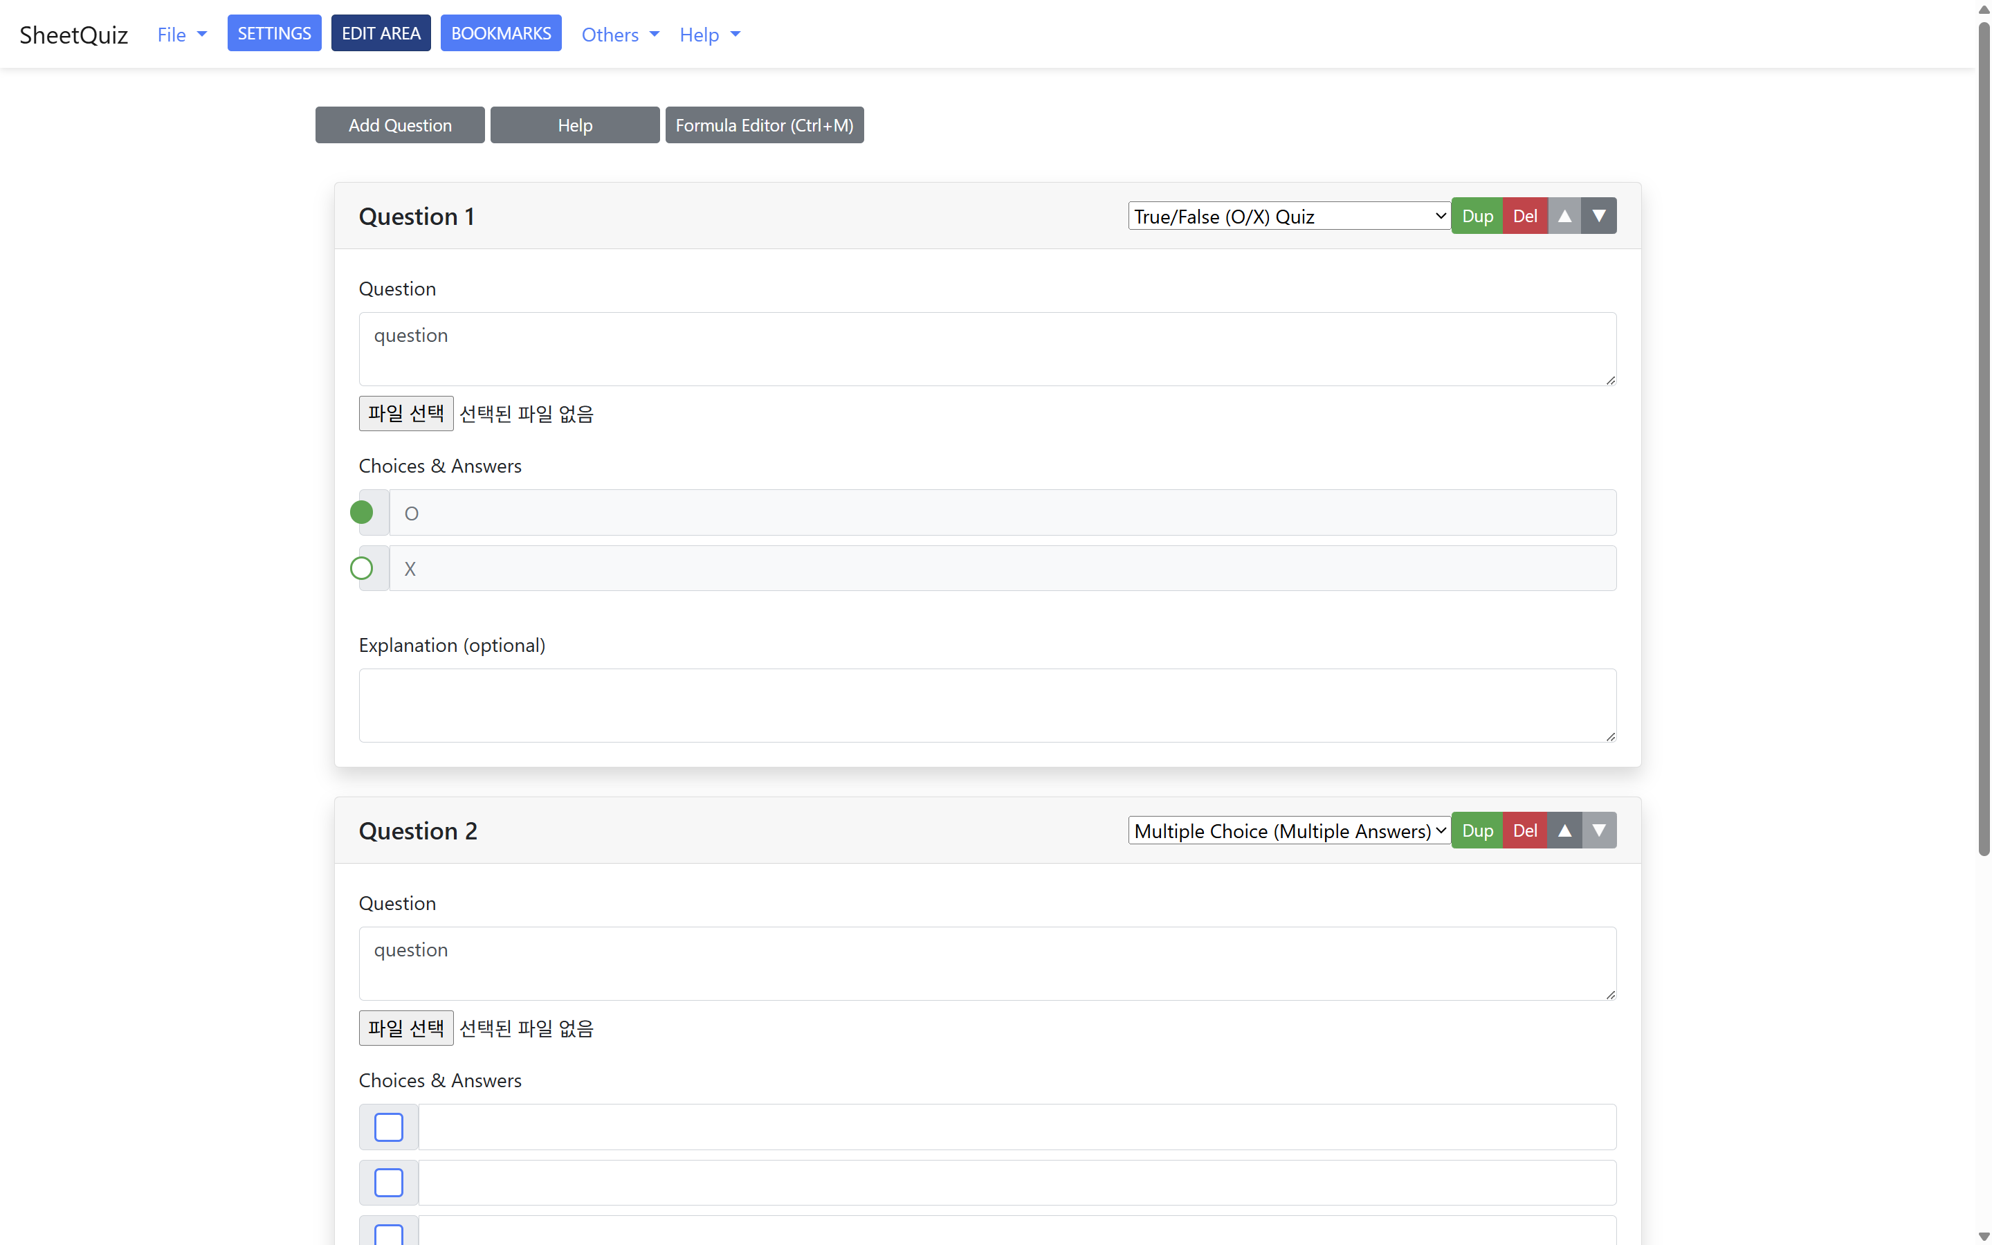Duplicate Question 1 with Dup button
This screenshot has width=1992, height=1245.
(x=1477, y=216)
